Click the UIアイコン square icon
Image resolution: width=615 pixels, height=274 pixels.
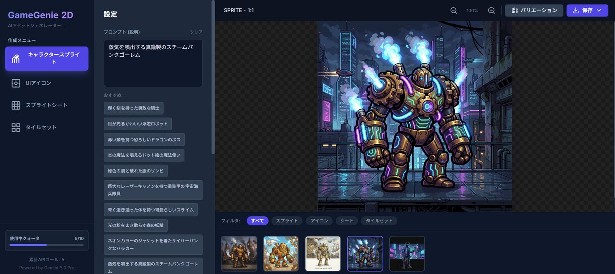[x=16, y=83]
